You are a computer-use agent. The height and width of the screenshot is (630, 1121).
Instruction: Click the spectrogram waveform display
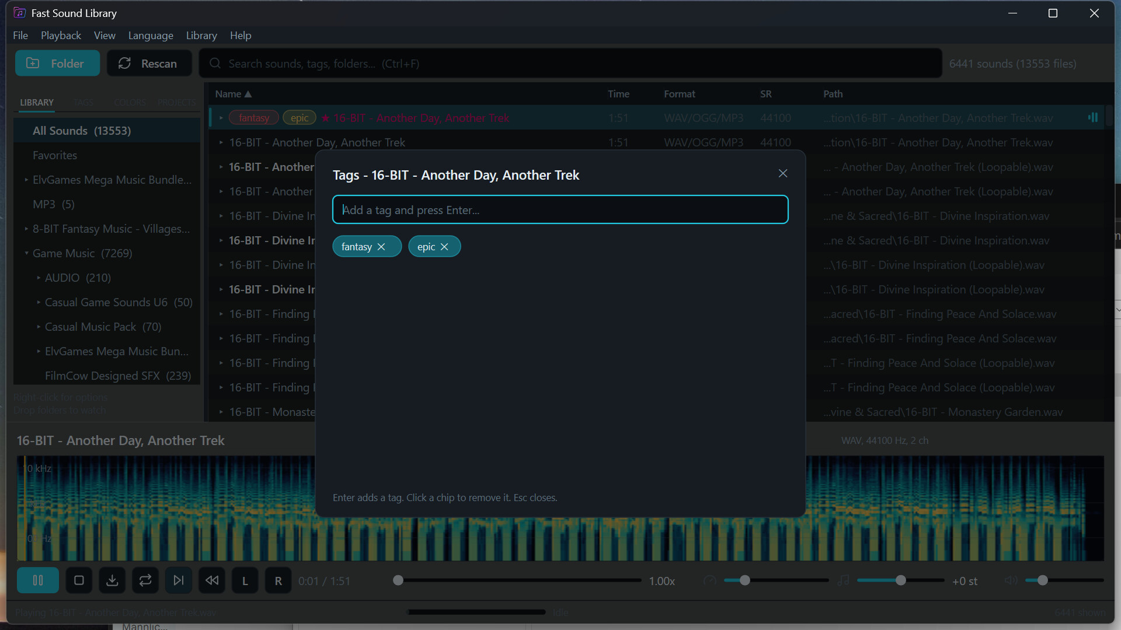point(560,508)
